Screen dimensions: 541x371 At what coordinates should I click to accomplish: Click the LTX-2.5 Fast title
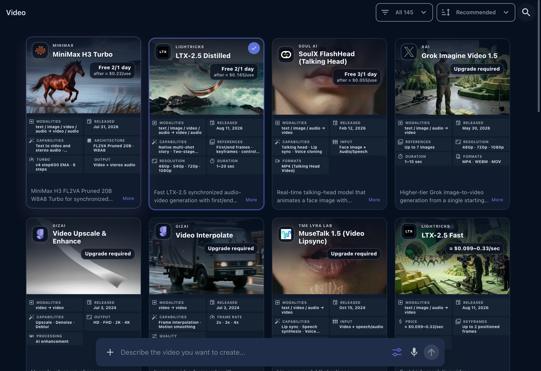[x=442, y=235]
